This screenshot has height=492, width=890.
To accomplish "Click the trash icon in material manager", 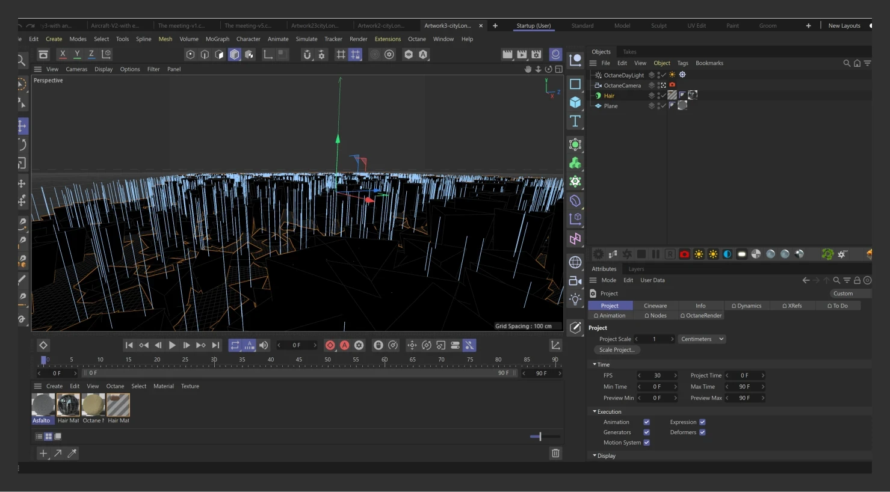I will 555,454.
